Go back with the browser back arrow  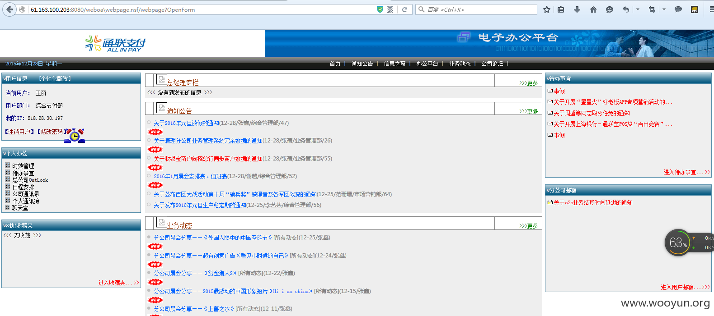pos(9,9)
